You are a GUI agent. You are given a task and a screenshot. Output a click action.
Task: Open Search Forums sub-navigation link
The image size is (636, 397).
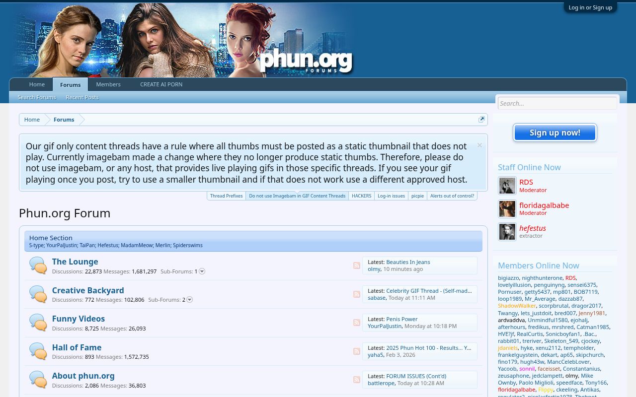coord(37,97)
